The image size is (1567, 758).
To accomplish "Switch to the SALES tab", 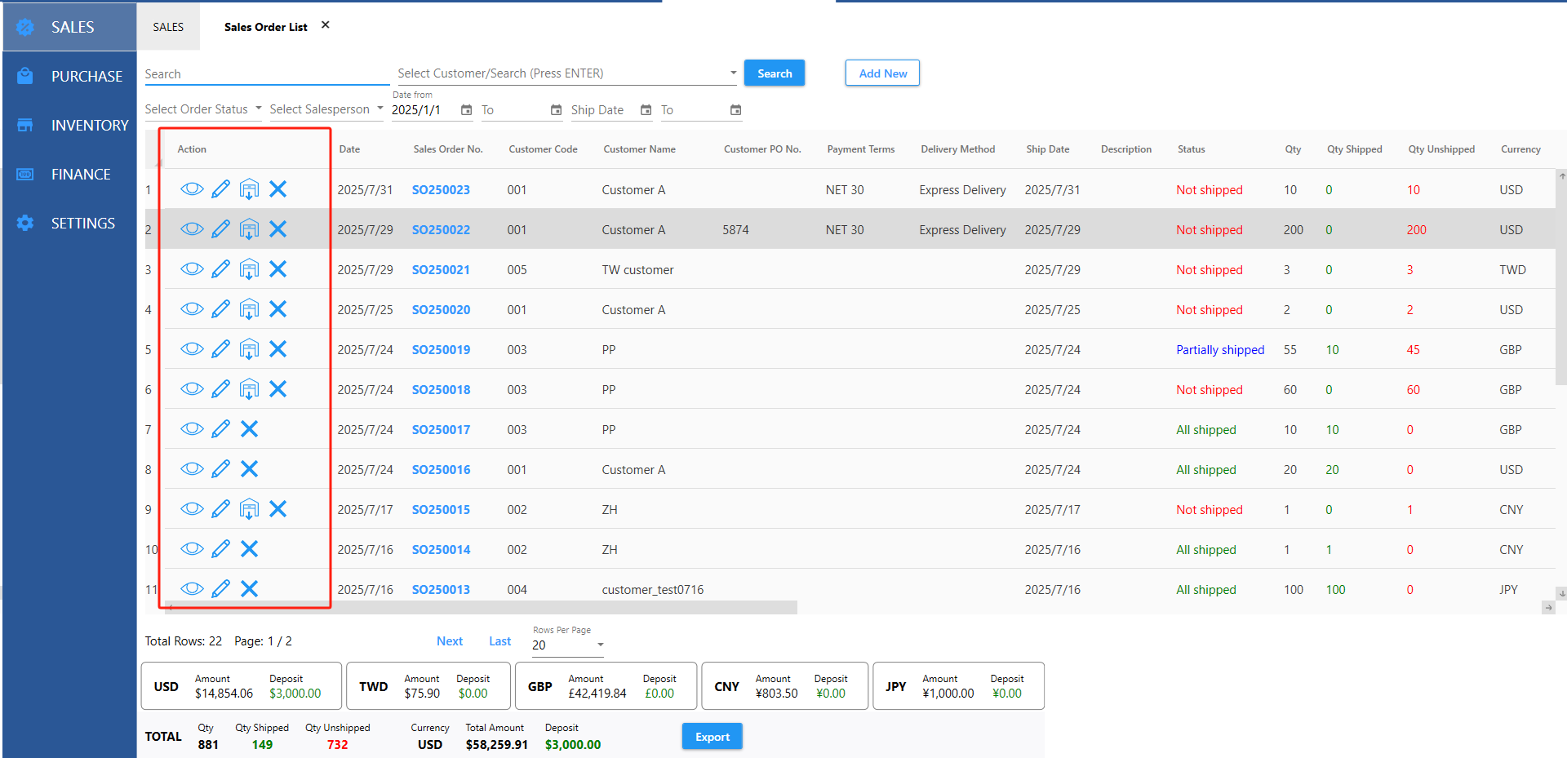I will pyautogui.click(x=168, y=27).
